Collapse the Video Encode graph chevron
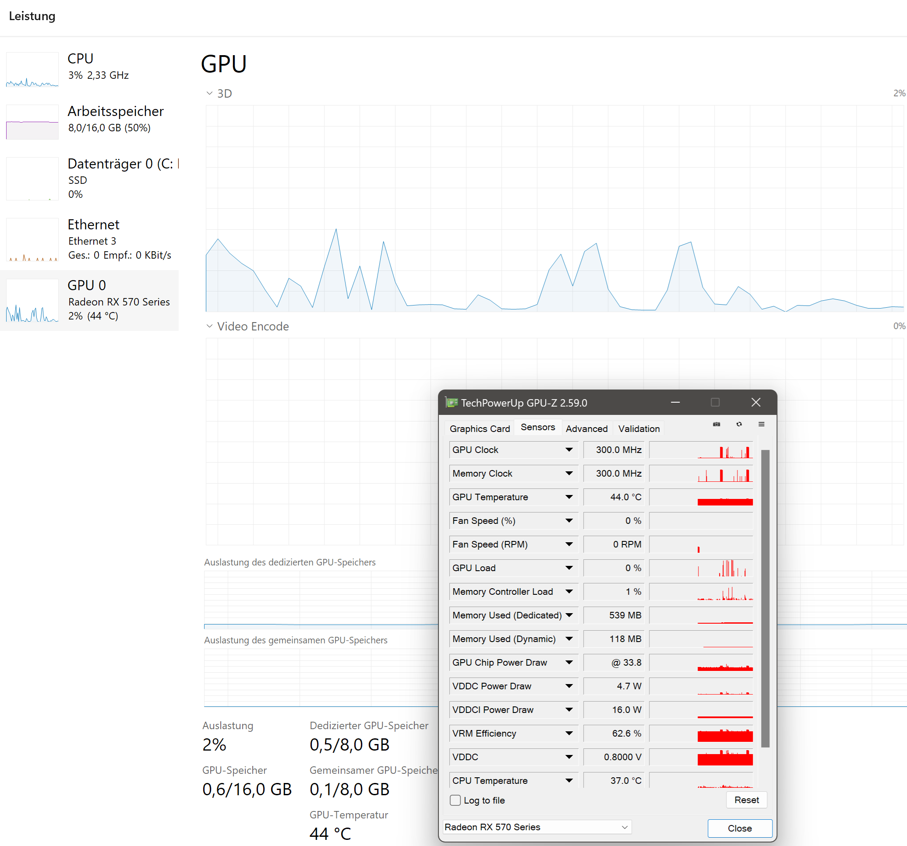 209,326
